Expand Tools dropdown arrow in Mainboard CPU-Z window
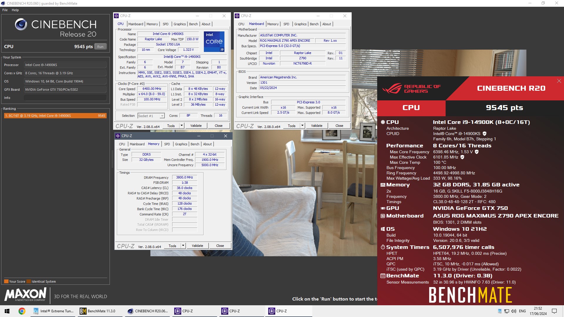This screenshot has width=564, height=317. click(x=302, y=126)
